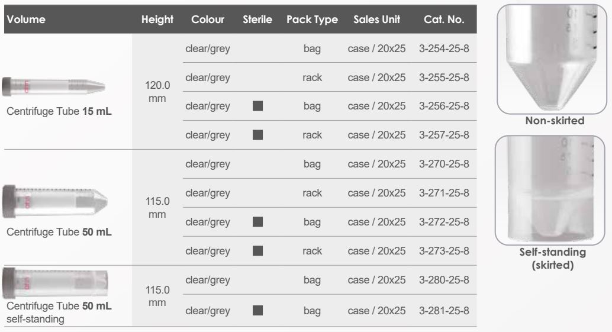The width and height of the screenshot is (612, 332).
Task: Click sterile square in the 3-273-25-8 row
Action: point(257,251)
